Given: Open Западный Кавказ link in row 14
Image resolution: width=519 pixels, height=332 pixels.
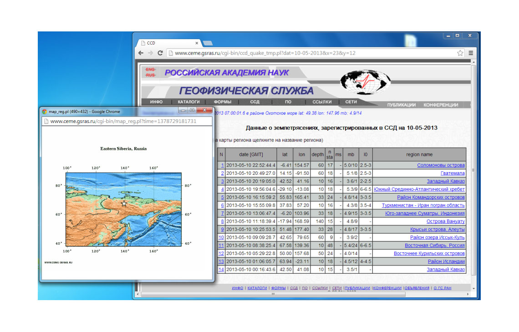Looking at the screenshot, I should pos(446,270).
